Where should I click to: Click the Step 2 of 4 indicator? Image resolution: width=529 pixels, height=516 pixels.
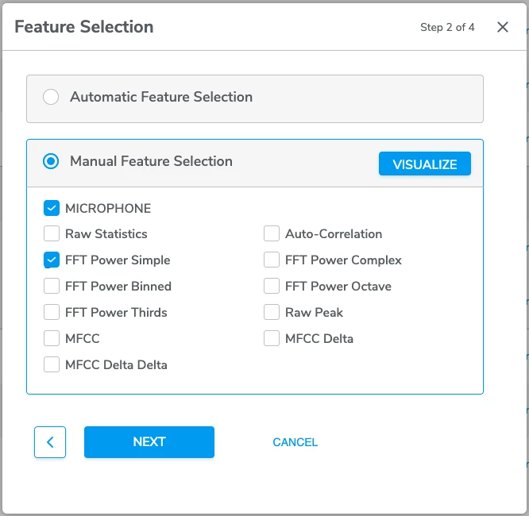coord(447,27)
